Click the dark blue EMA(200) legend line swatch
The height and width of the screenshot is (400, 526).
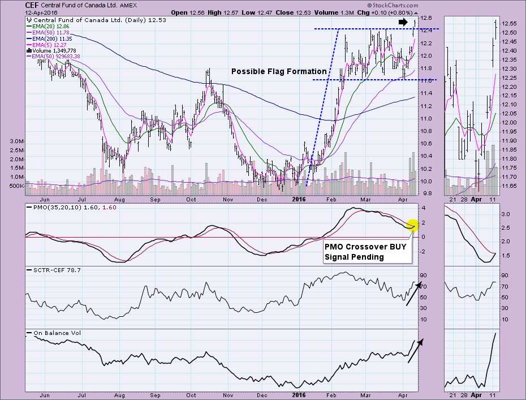pos(29,39)
